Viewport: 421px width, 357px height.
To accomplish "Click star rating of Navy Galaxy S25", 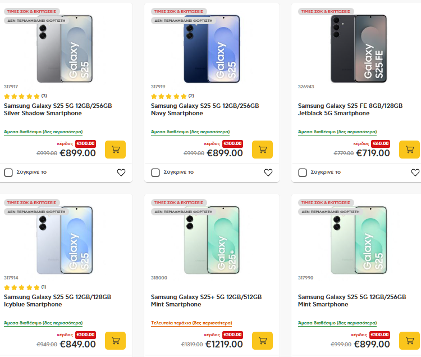I will (x=168, y=96).
